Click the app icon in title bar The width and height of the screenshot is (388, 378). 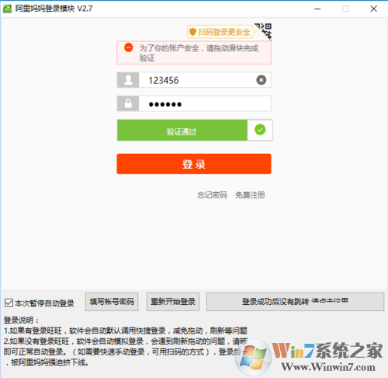(7, 9)
